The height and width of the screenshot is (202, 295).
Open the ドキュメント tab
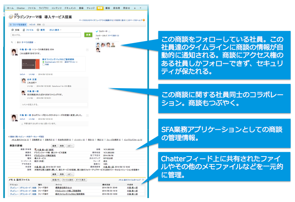(70, 8)
